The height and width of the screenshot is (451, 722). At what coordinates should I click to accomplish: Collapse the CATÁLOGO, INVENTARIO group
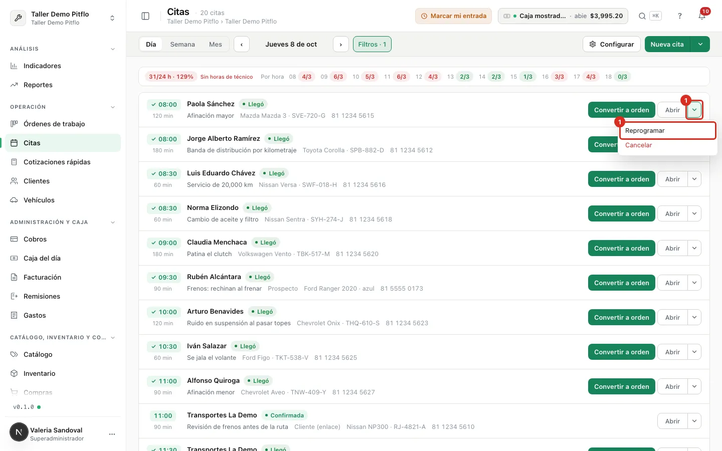coord(113,338)
